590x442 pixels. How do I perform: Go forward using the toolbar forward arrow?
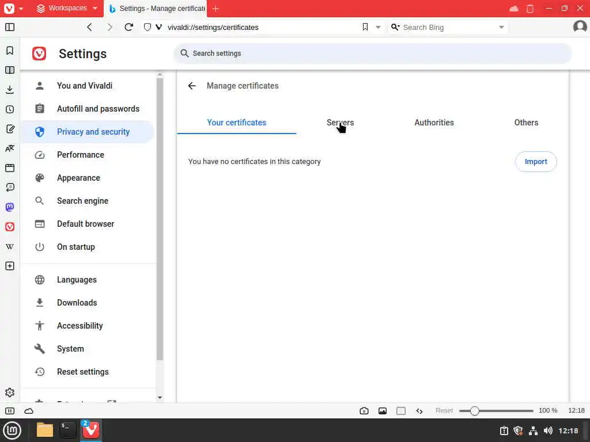pyautogui.click(x=109, y=27)
